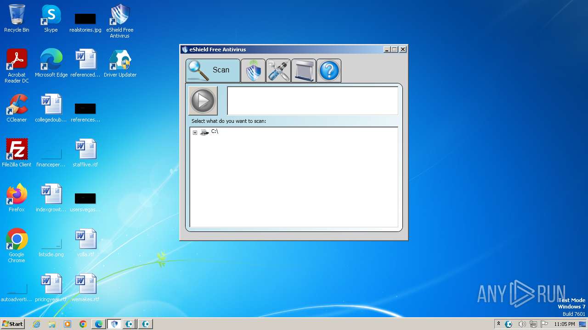The height and width of the screenshot is (330, 588).
Task: Select the listsdie.png file on desktop
Action: (51, 247)
